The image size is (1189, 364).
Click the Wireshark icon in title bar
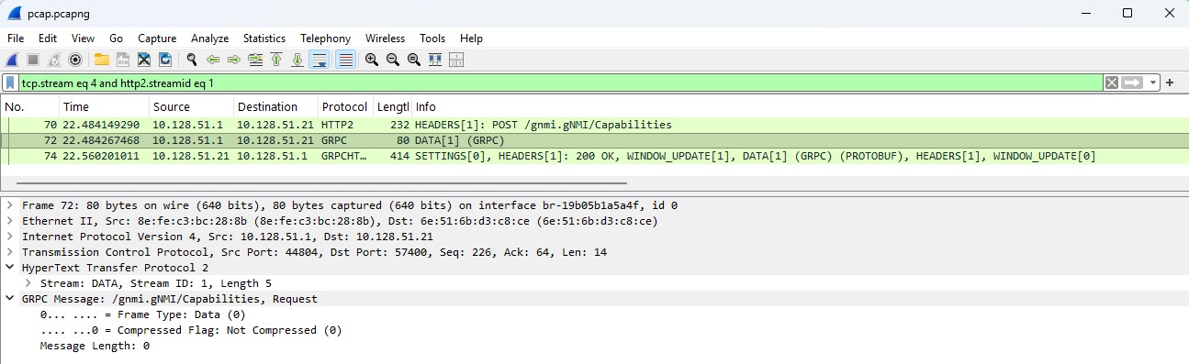click(x=14, y=14)
